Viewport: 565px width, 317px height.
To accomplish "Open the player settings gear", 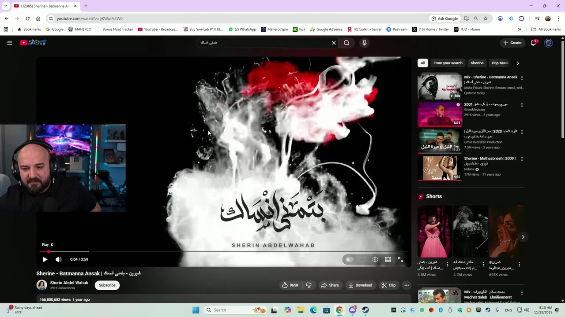I will click(375, 259).
